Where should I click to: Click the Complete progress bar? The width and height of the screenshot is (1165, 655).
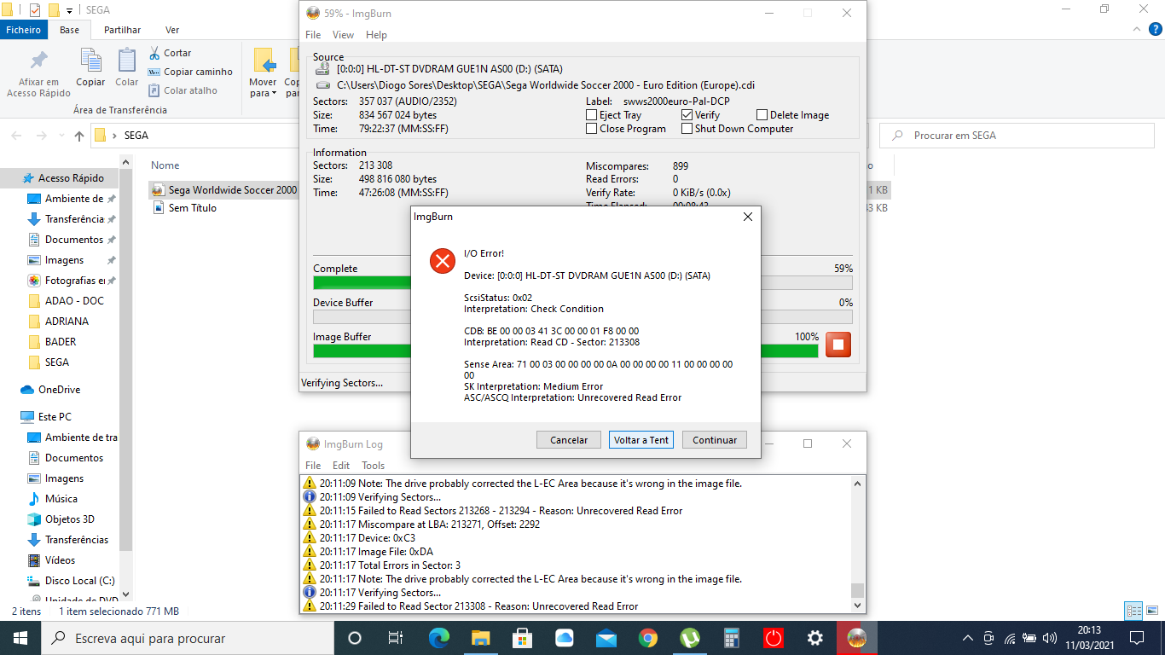[x=582, y=283]
